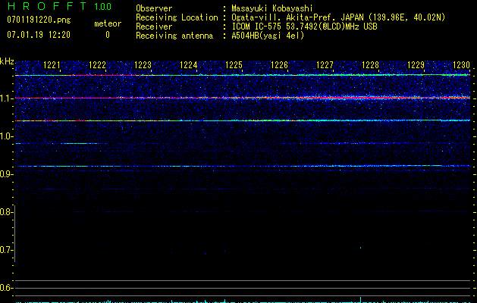Select the 1223 time marker

click(x=143, y=66)
